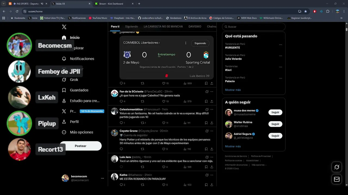Open the floating Grok button at bottom right
Screen dimensions: 348x195
click(x=337, y=167)
